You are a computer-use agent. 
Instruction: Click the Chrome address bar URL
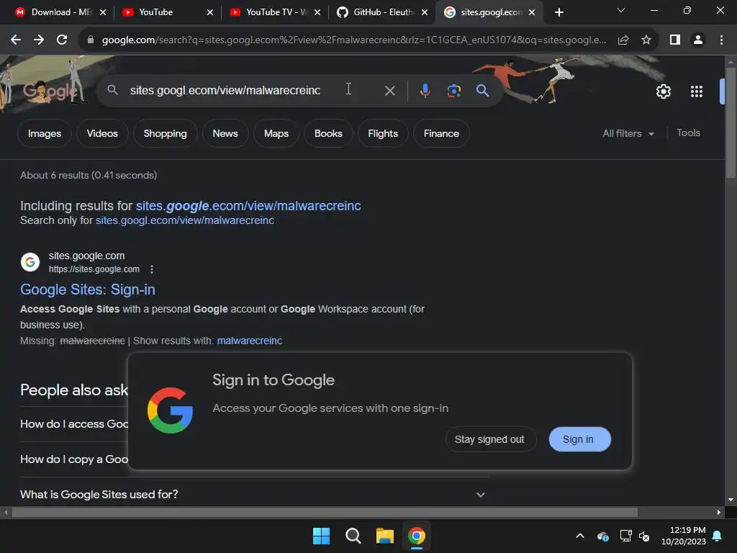point(353,40)
